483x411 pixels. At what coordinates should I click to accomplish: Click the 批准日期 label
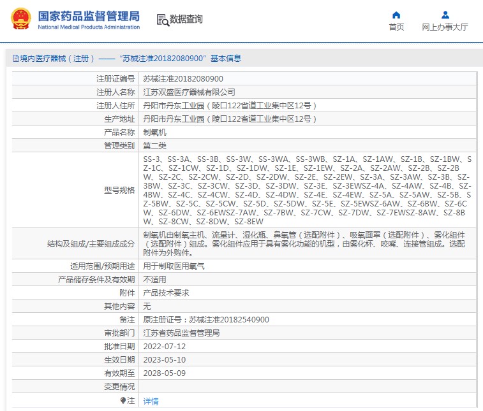pyautogui.click(x=119, y=347)
